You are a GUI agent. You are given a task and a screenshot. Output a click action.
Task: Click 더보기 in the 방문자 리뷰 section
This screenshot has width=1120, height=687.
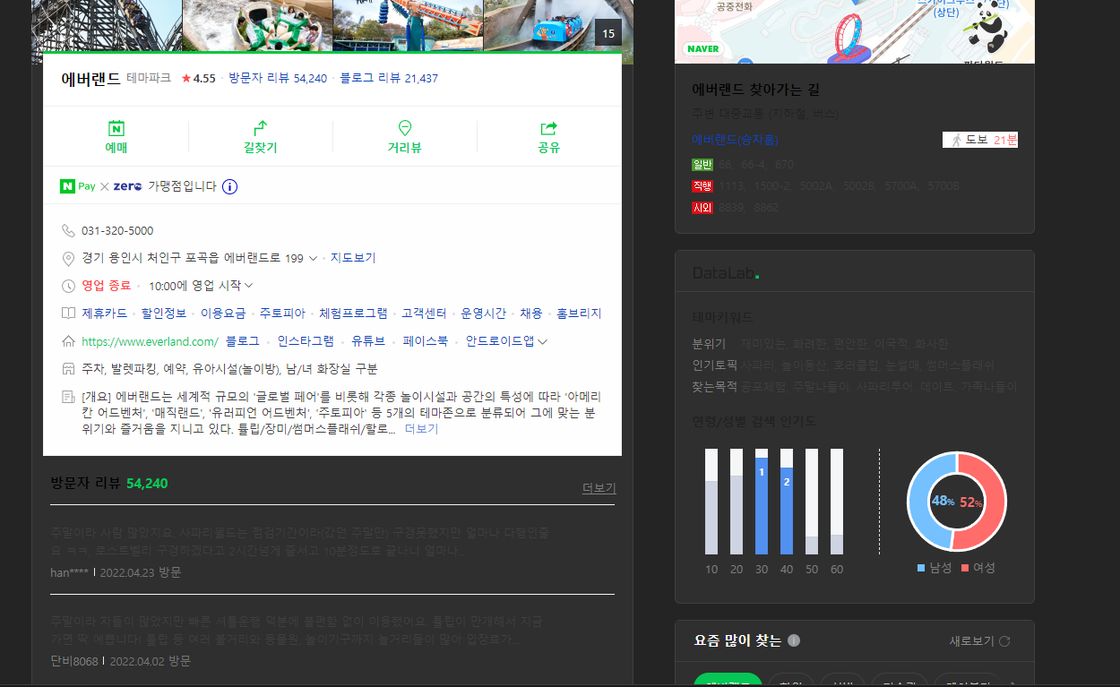pos(597,486)
